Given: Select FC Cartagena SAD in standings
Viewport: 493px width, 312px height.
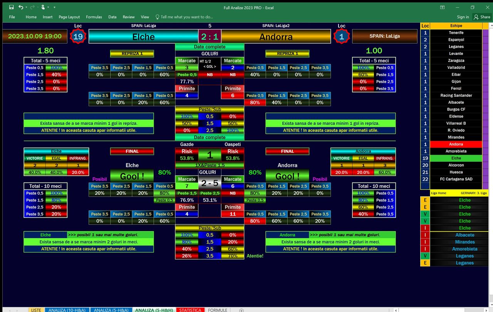Looking at the screenshot, I should tap(456, 179).
